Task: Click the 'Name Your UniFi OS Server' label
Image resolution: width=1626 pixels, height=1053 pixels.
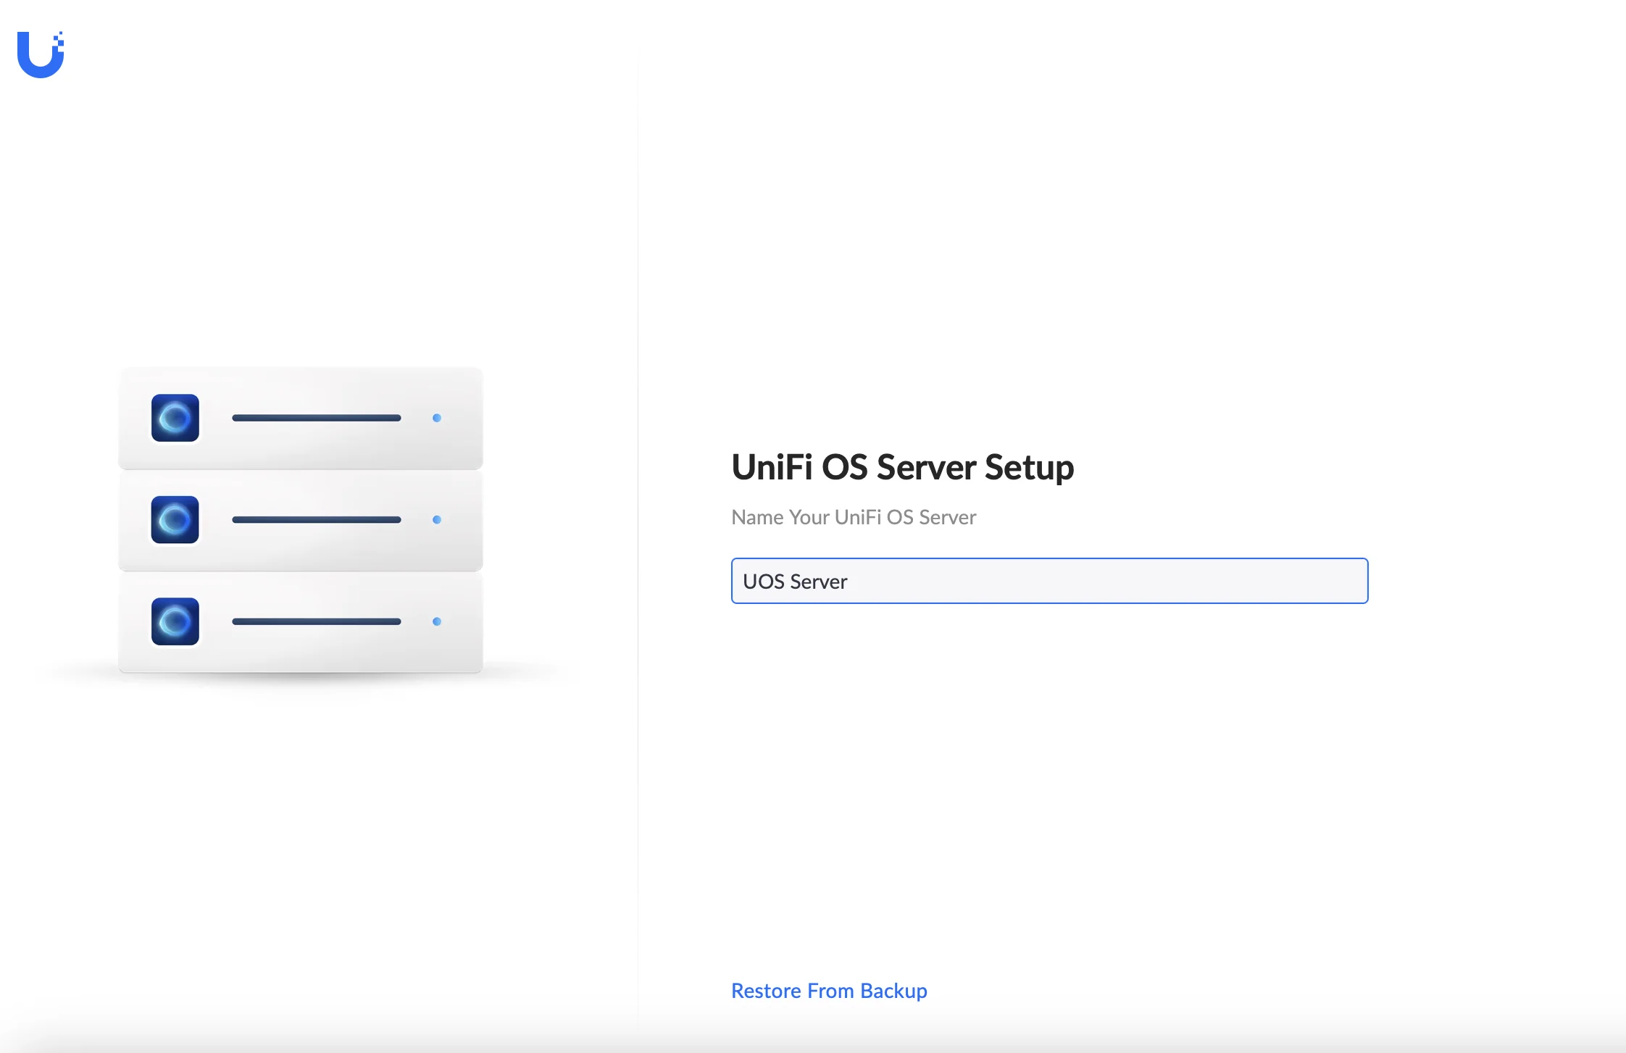Action: pos(854,517)
